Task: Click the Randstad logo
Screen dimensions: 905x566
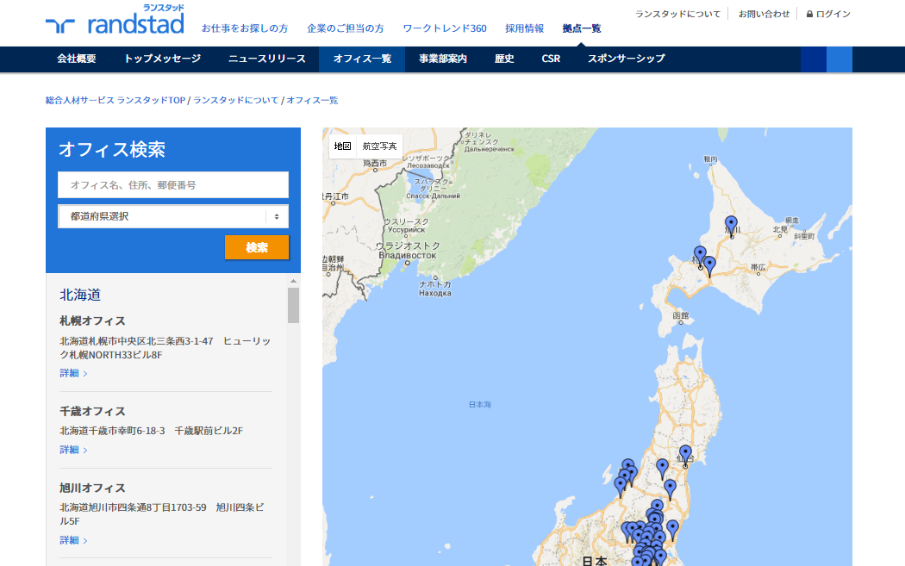Action: 115,20
